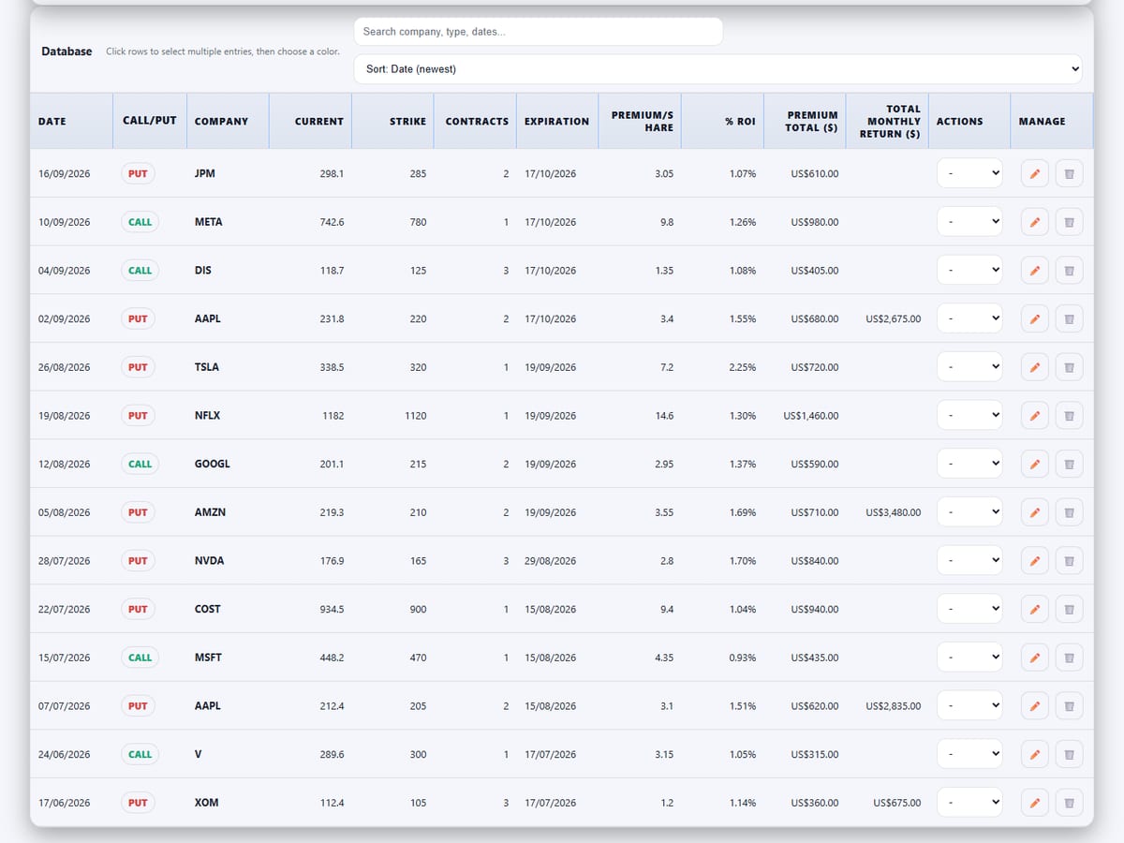Viewport: 1124px width, 843px height.
Task: Click the US$3,480.00 monthly return value
Action: click(x=893, y=512)
